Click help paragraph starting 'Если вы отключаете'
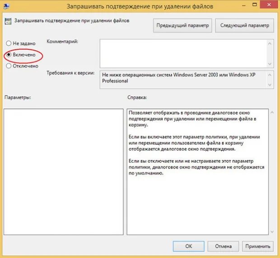This screenshot has width=280, height=258. pos(196,167)
